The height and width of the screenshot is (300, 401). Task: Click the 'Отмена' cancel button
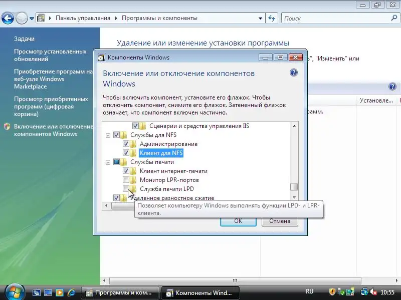coord(280,221)
